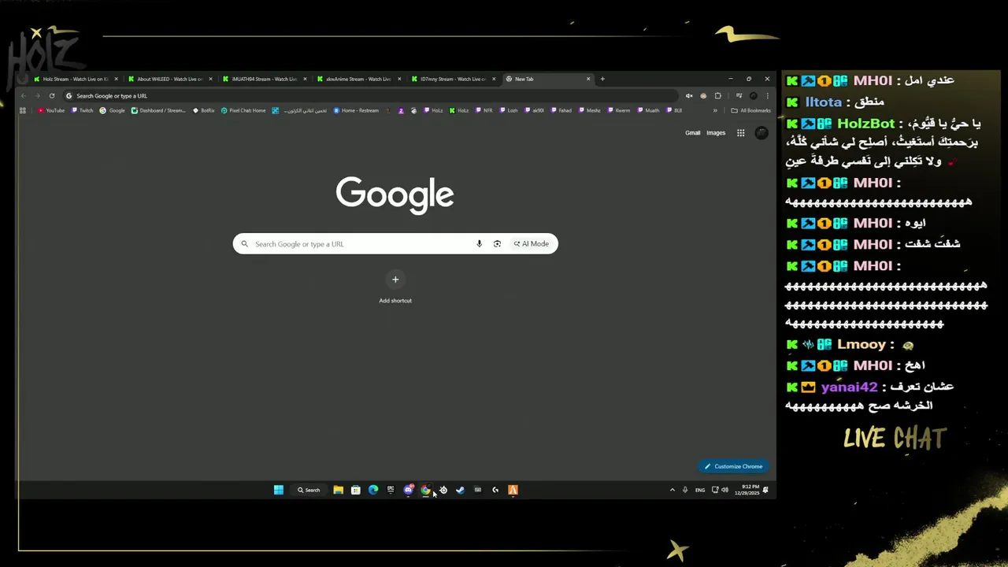Screen dimensions: 1008x567
Task: Open Microsoft Store from the taskbar
Action: 356,490
